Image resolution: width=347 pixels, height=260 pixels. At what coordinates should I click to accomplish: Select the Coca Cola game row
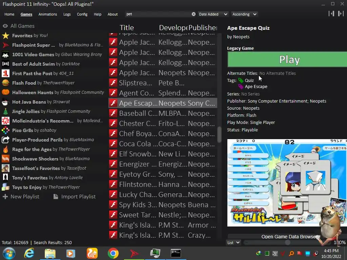tap(163, 144)
